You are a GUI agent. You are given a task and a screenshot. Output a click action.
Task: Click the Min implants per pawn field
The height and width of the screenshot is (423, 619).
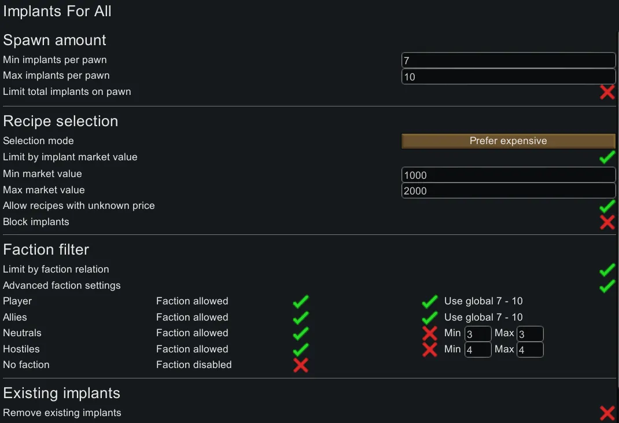pyautogui.click(x=508, y=60)
